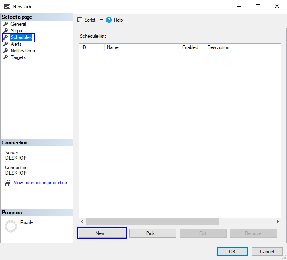Image resolution: width=287 pixels, height=260 pixels.
Task: Click the scroll left arrow of schedule list
Action: pyautogui.click(x=82, y=222)
